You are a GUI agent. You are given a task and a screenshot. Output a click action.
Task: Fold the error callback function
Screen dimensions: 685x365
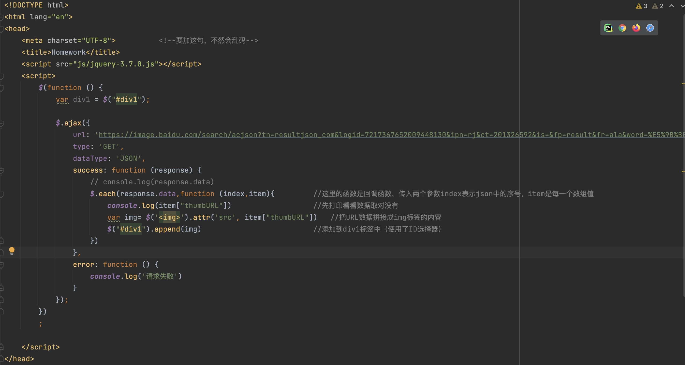click(2, 265)
